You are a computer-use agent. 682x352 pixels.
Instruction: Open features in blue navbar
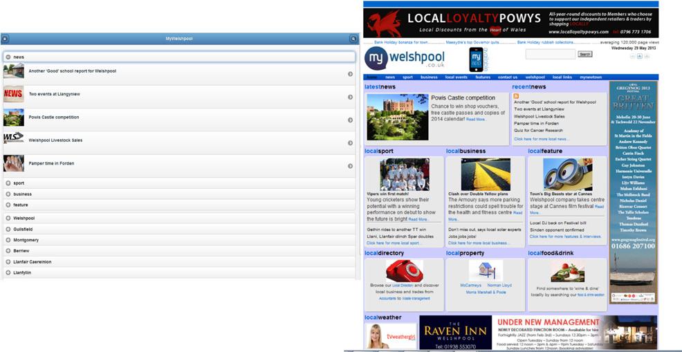click(x=483, y=77)
